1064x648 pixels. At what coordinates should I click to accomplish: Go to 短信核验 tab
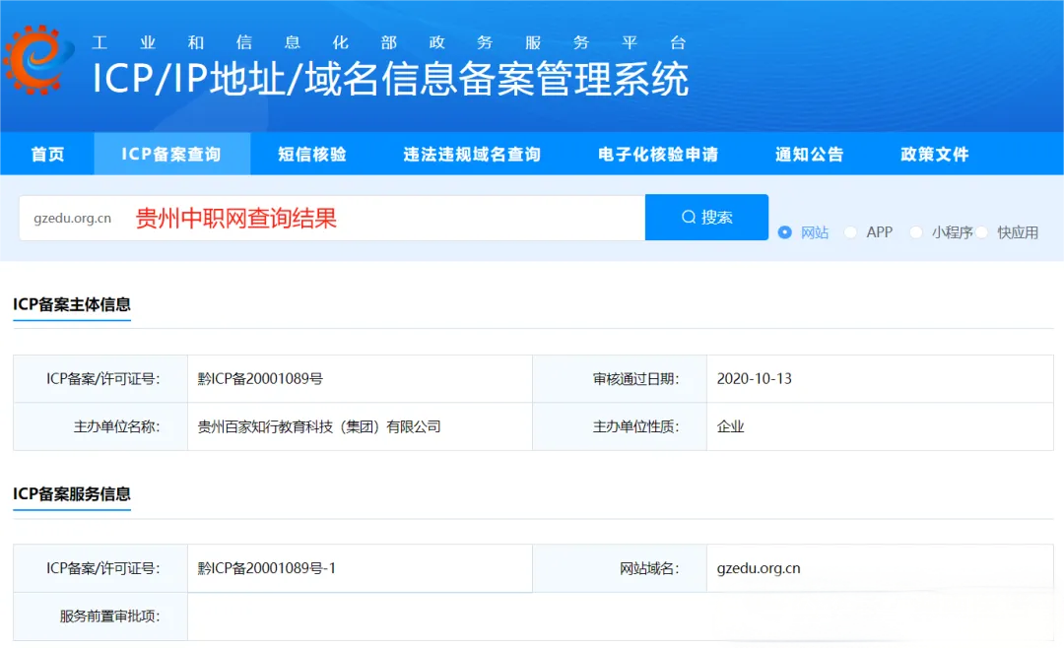[312, 154]
